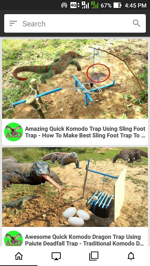Open the filter menu icon in search bar
Viewport: 150px width, 266px height.
[13, 23]
